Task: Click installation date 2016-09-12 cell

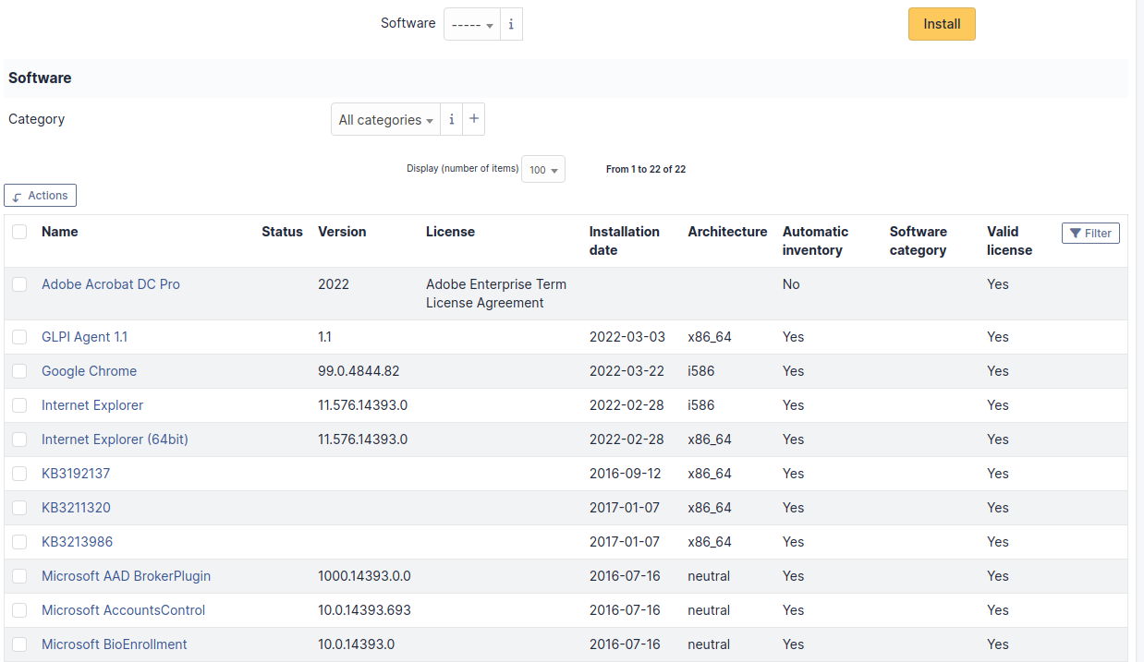Action: point(626,474)
